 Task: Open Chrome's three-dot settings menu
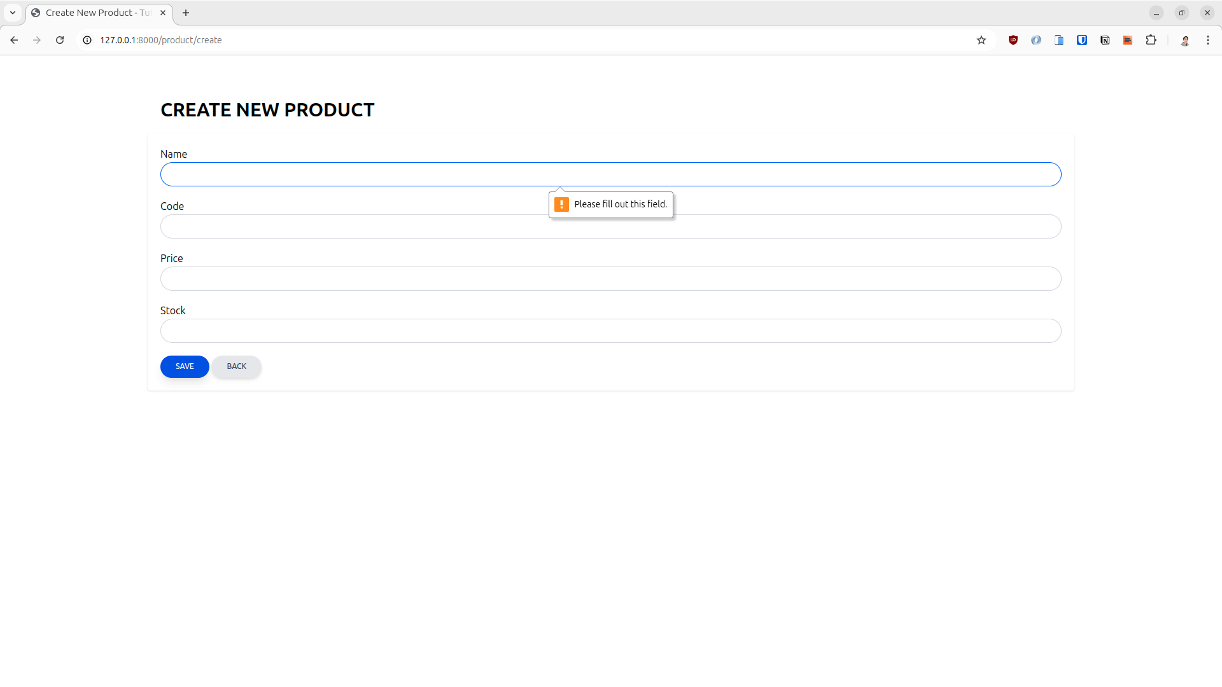[1208, 39]
